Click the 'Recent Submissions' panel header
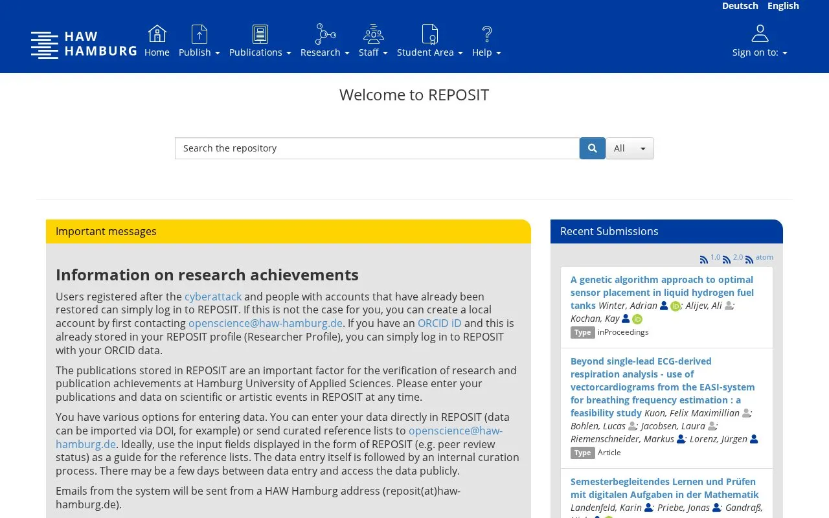 pyautogui.click(x=666, y=231)
